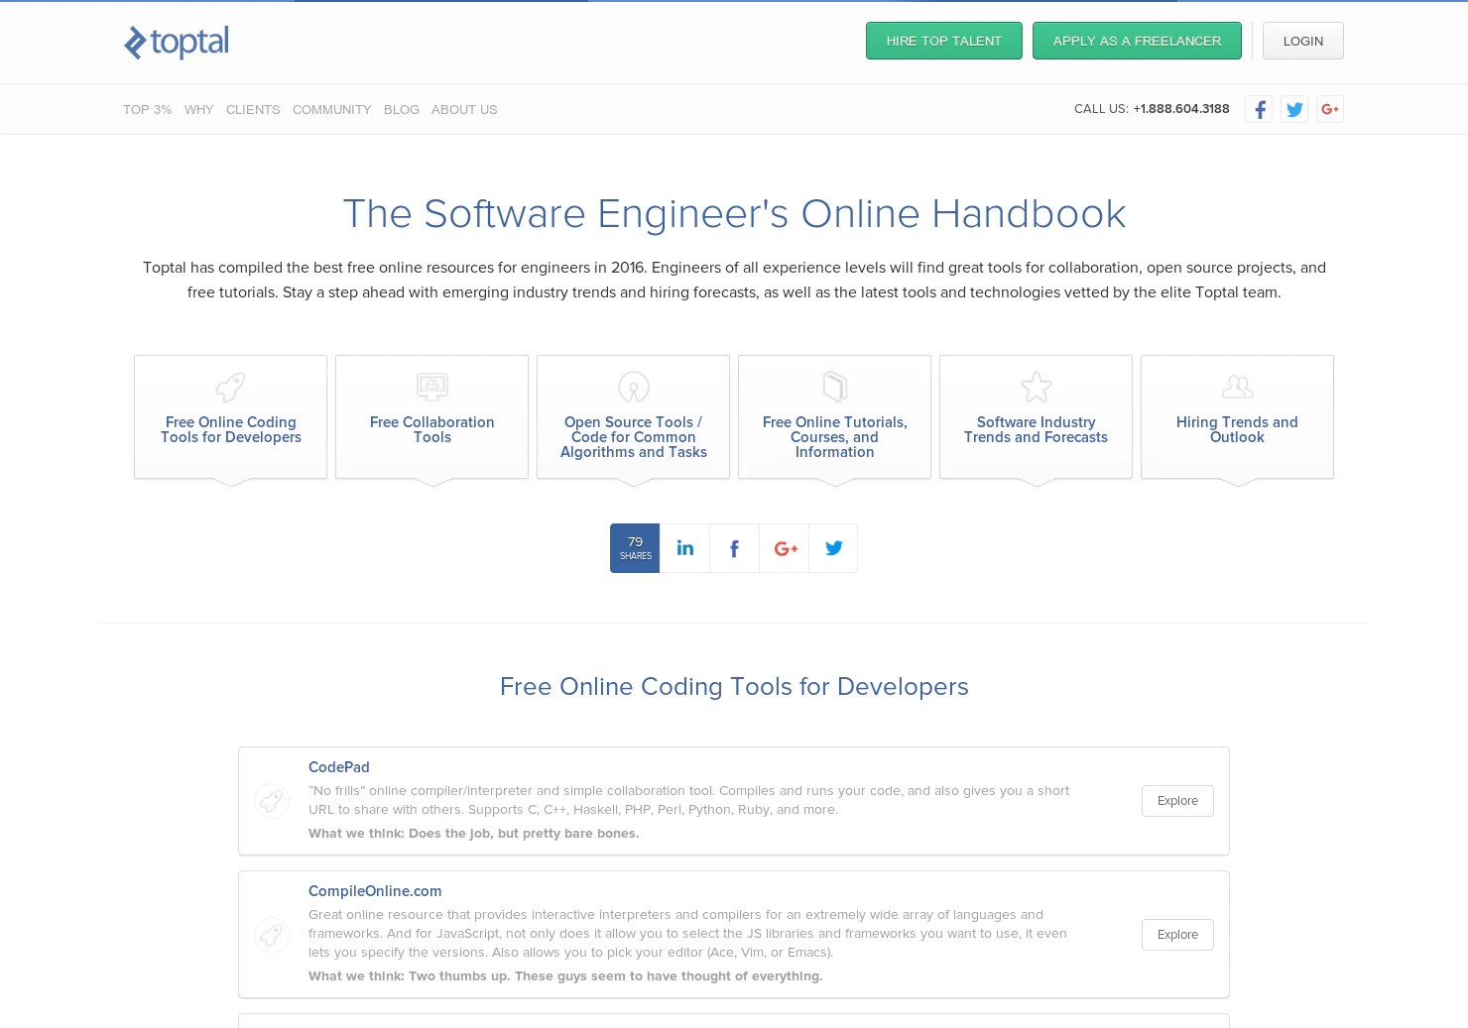Viewport: 1468px width, 1028px height.
Task: Open Toptal Facebook page in header
Action: 1259,109
